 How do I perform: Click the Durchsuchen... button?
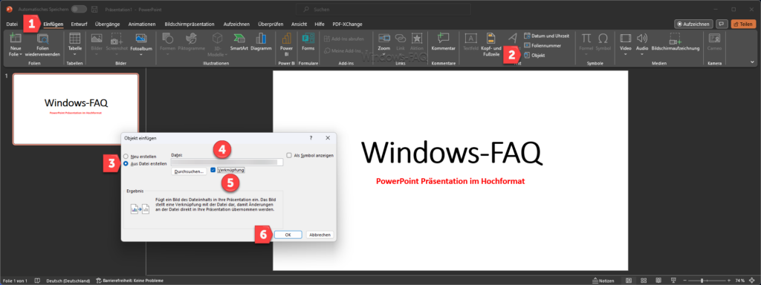click(x=190, y=171)
